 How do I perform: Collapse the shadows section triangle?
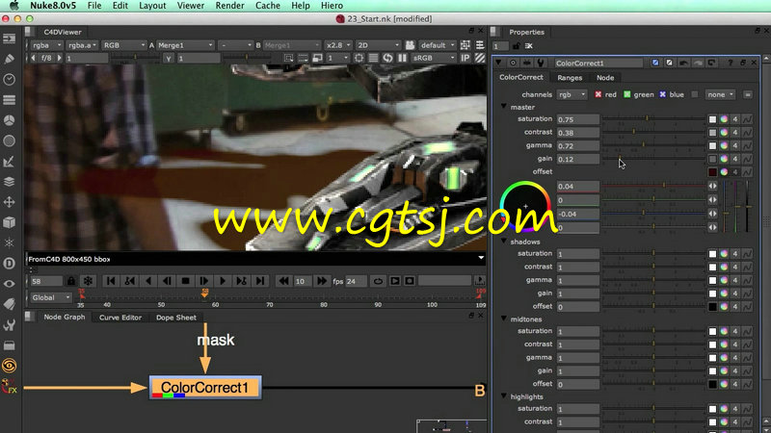pyautogui.click(x=503, y=242)
